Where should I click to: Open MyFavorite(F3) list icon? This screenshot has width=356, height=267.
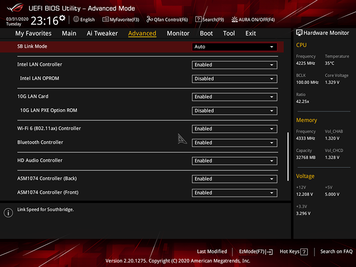pos(106,20)
